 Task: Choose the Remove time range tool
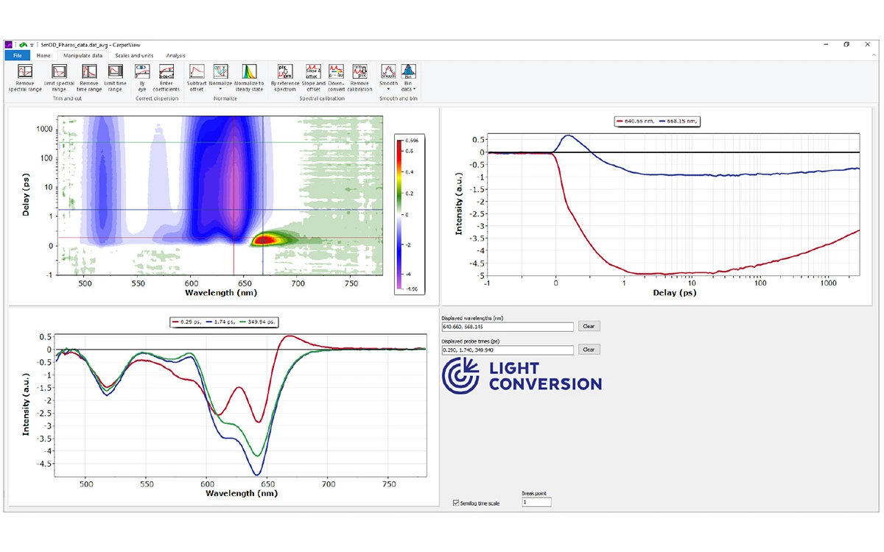pos(89,77)
